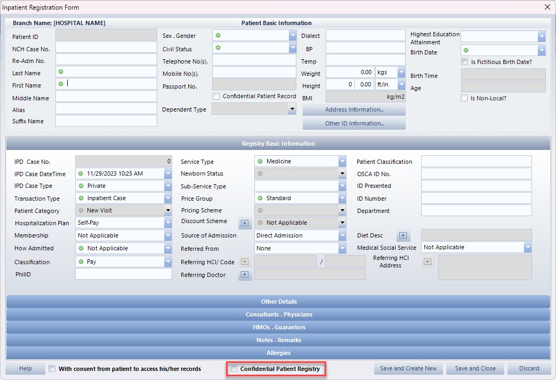Click the plus icon beside Referring Doctor
This screenshot has width=556, height=380.
[x=245, y=275]
